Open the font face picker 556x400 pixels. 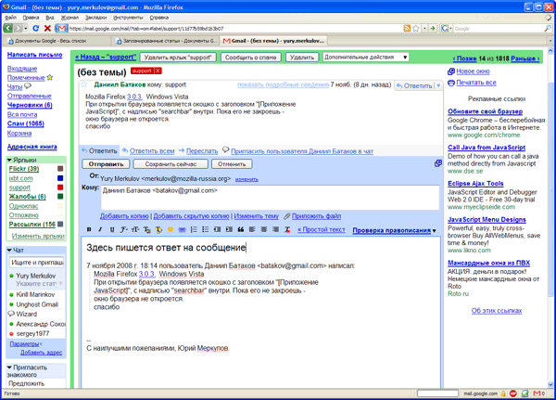click(123, 229)
